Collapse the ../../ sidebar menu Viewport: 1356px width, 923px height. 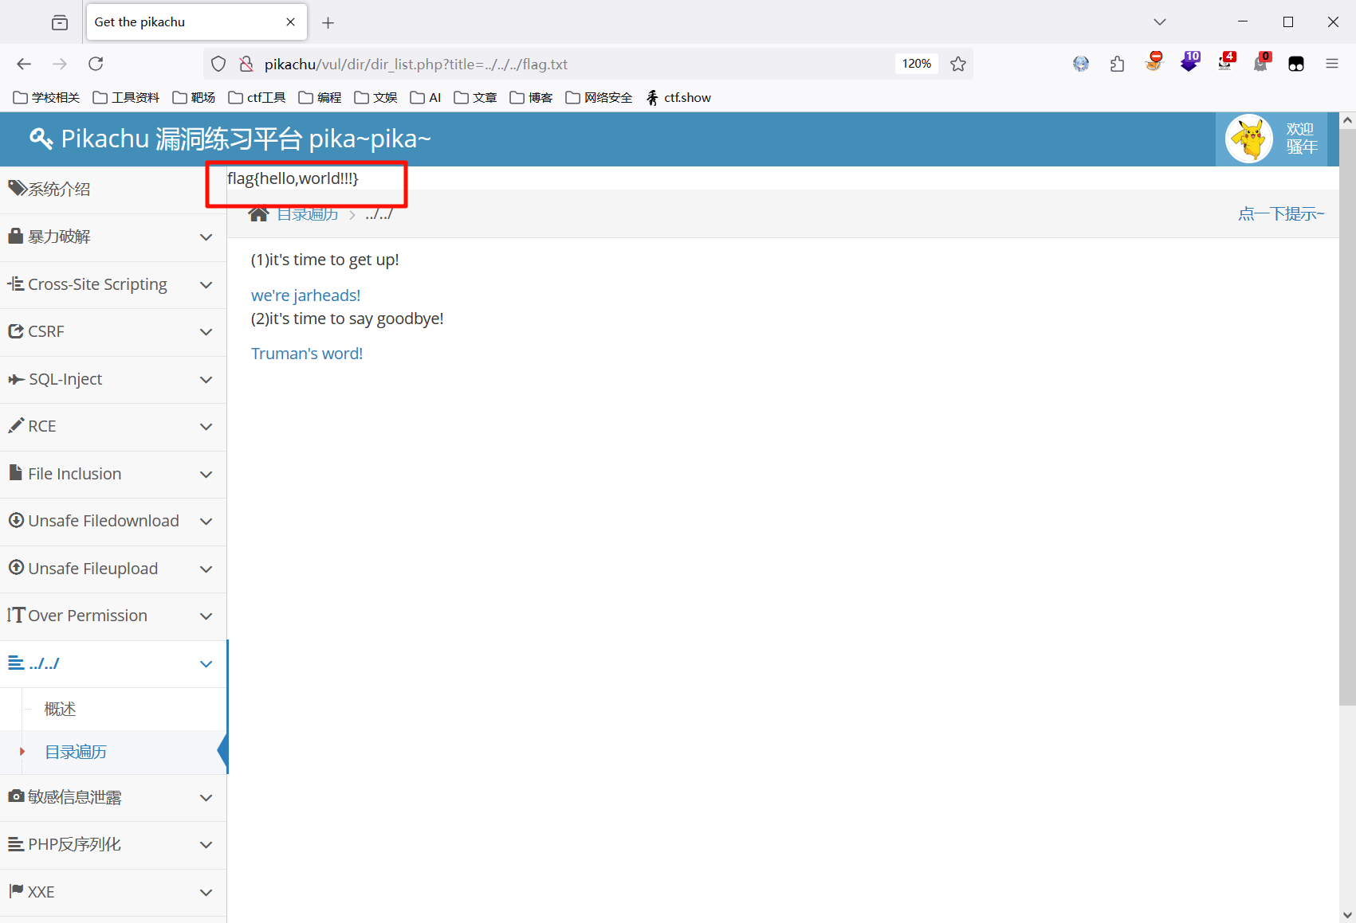pos(113,663)
